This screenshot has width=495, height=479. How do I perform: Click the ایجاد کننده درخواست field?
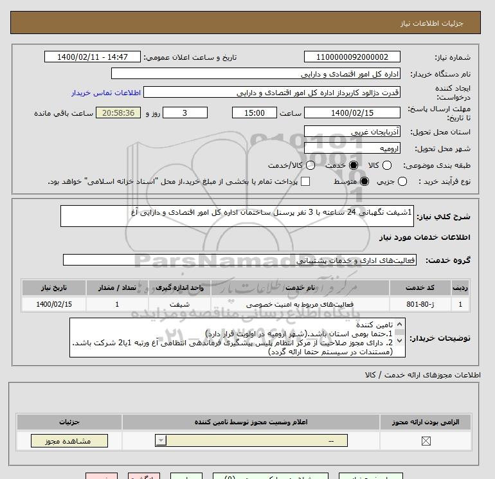click(272, 92)
